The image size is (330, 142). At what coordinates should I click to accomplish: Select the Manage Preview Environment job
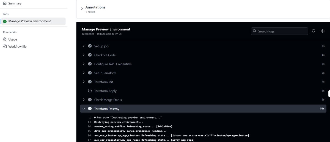point(33,21)
